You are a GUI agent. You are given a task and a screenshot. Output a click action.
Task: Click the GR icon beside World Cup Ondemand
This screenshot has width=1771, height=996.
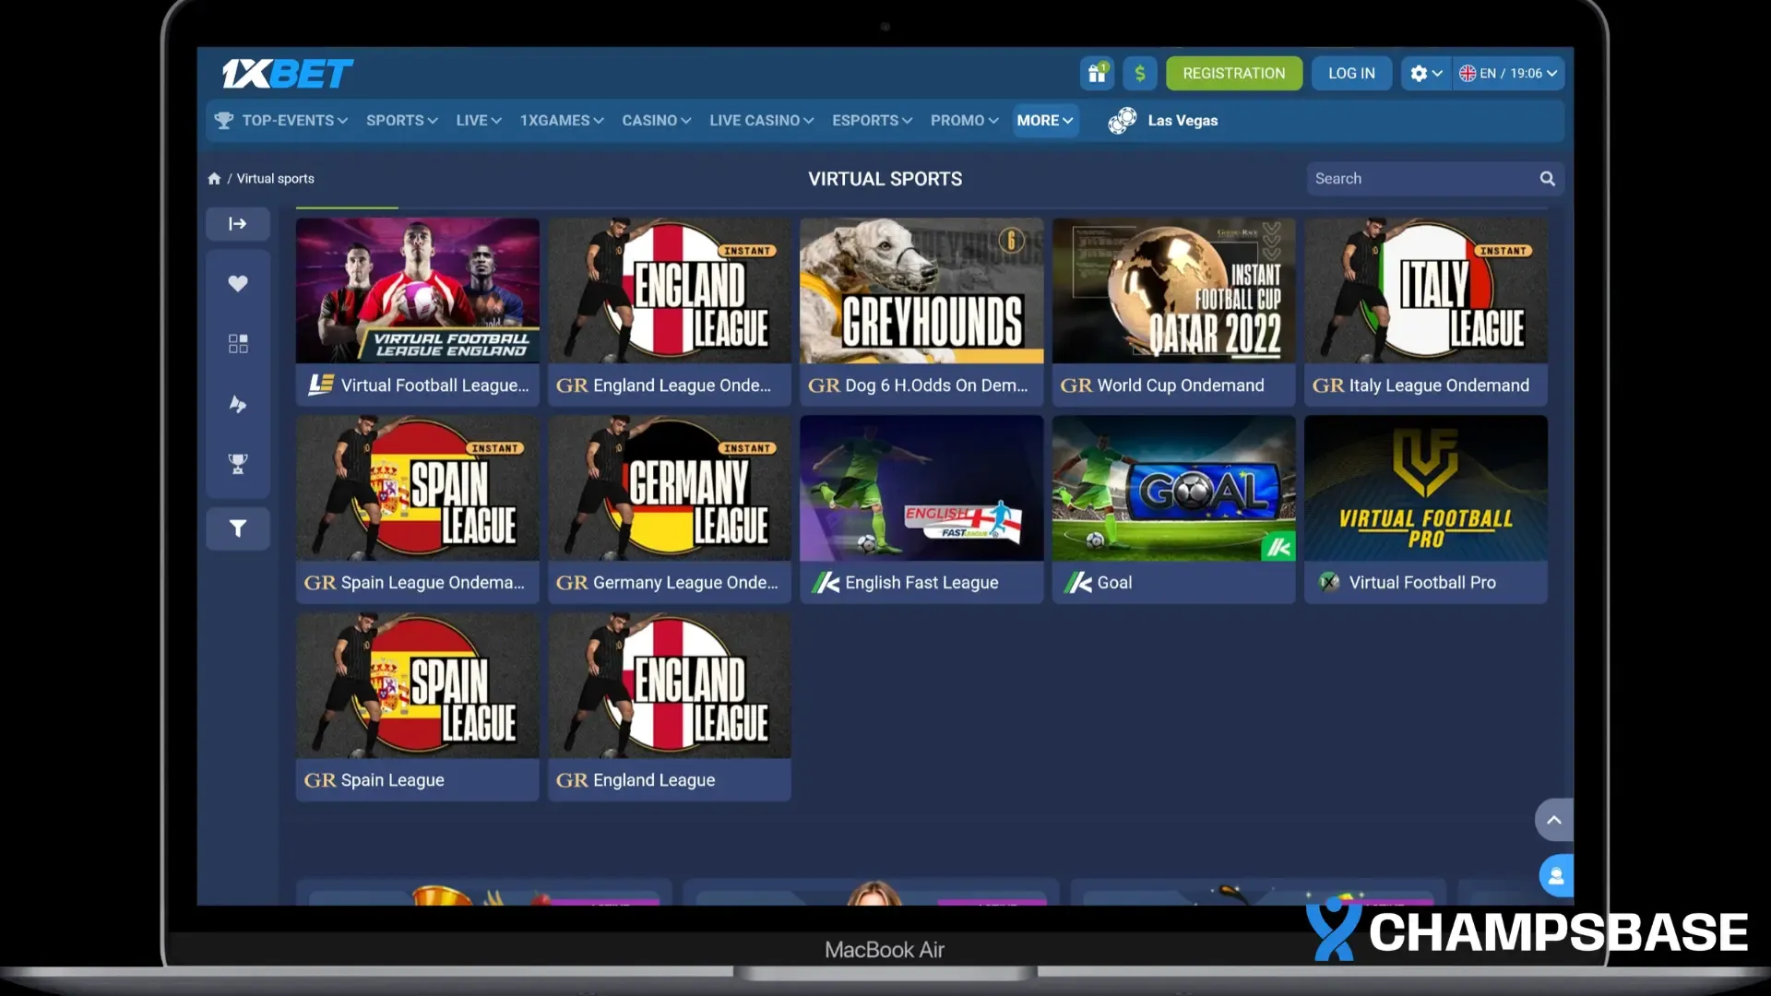[1076, 385]
